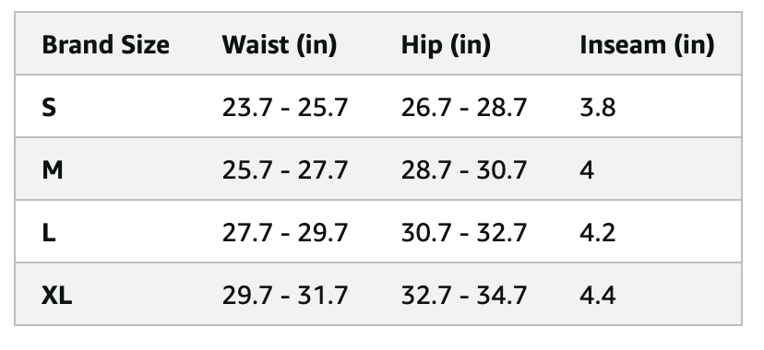Click inseam value 4.2
This screenshot has height=350, width=764.
(598, 233)
